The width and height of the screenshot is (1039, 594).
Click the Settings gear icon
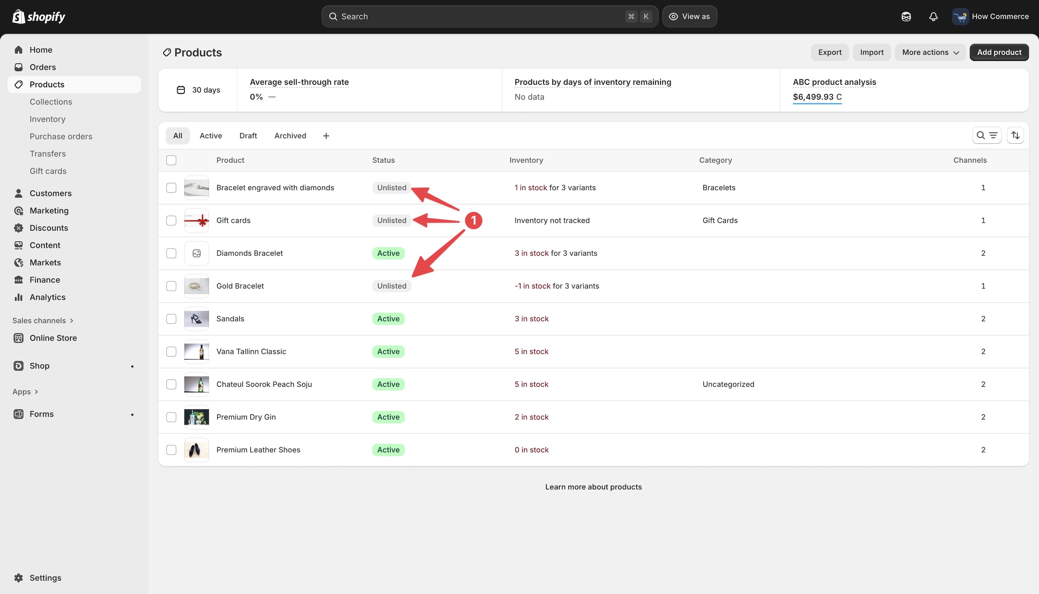[x=18, y=578]
